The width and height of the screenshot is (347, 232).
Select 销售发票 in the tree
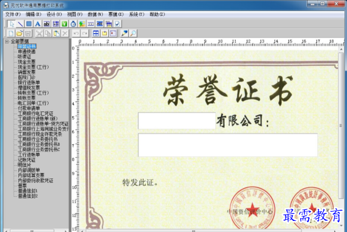(26, 72)
